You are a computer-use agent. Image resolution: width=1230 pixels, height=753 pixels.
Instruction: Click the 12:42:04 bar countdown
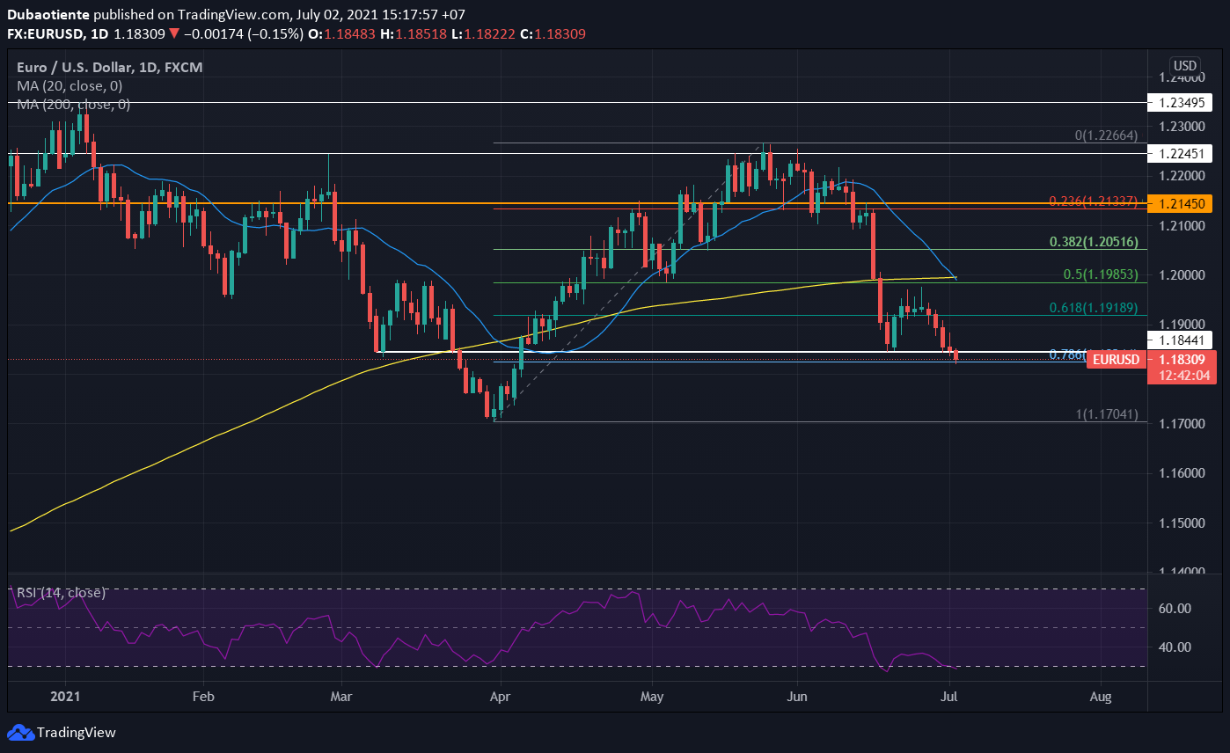point(1183,376)
